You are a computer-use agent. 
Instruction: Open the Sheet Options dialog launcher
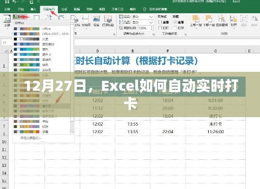pyautogui.click(x=185, y=34)
